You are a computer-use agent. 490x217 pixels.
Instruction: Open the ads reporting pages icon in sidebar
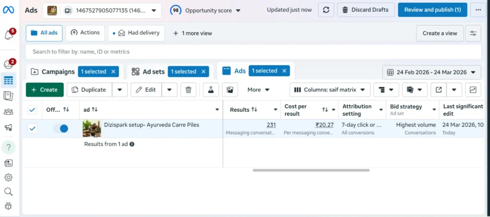[9, 96]
